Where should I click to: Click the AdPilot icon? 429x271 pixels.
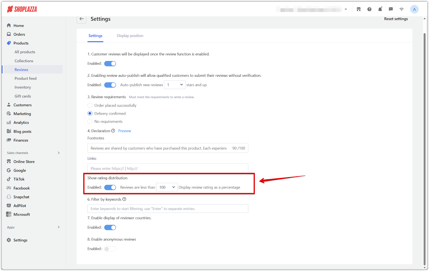[9, 206]
